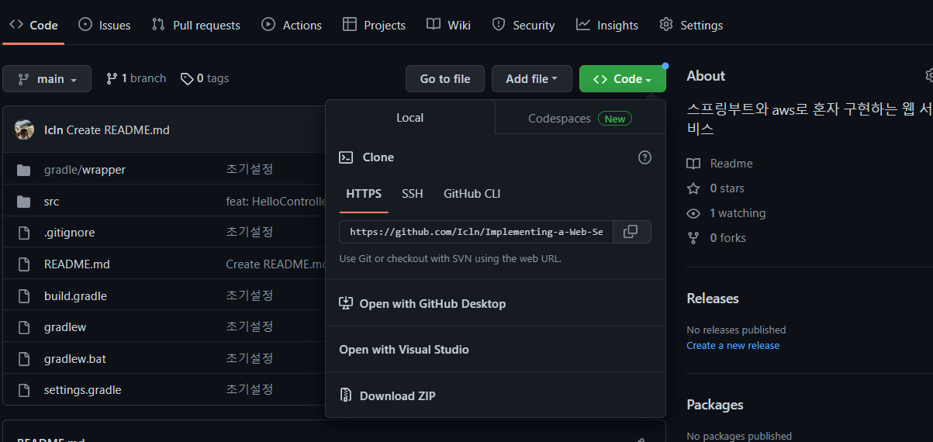Screen dimensions: 933x442
Task: Select the Local tab in clone popup
Action: [410, 118]
